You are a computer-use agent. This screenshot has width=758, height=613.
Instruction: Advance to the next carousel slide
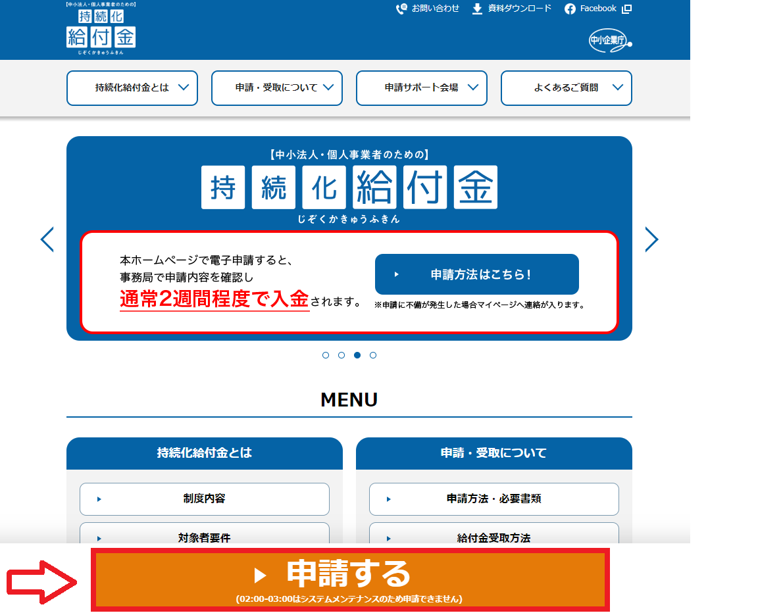coord(651,239)
